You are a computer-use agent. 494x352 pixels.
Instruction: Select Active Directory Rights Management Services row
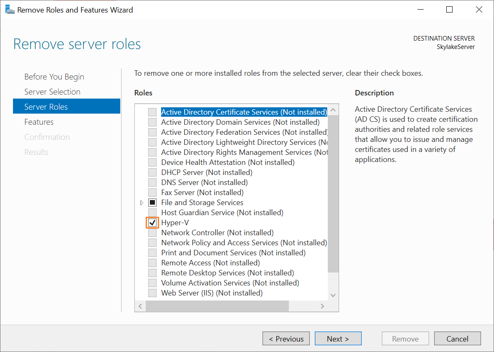tap(244, 152)
